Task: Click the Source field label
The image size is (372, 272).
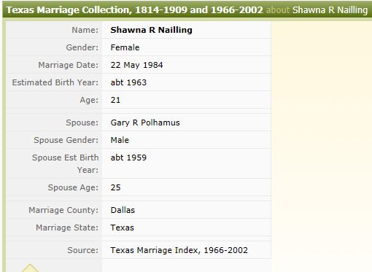Action: [83, 250]
